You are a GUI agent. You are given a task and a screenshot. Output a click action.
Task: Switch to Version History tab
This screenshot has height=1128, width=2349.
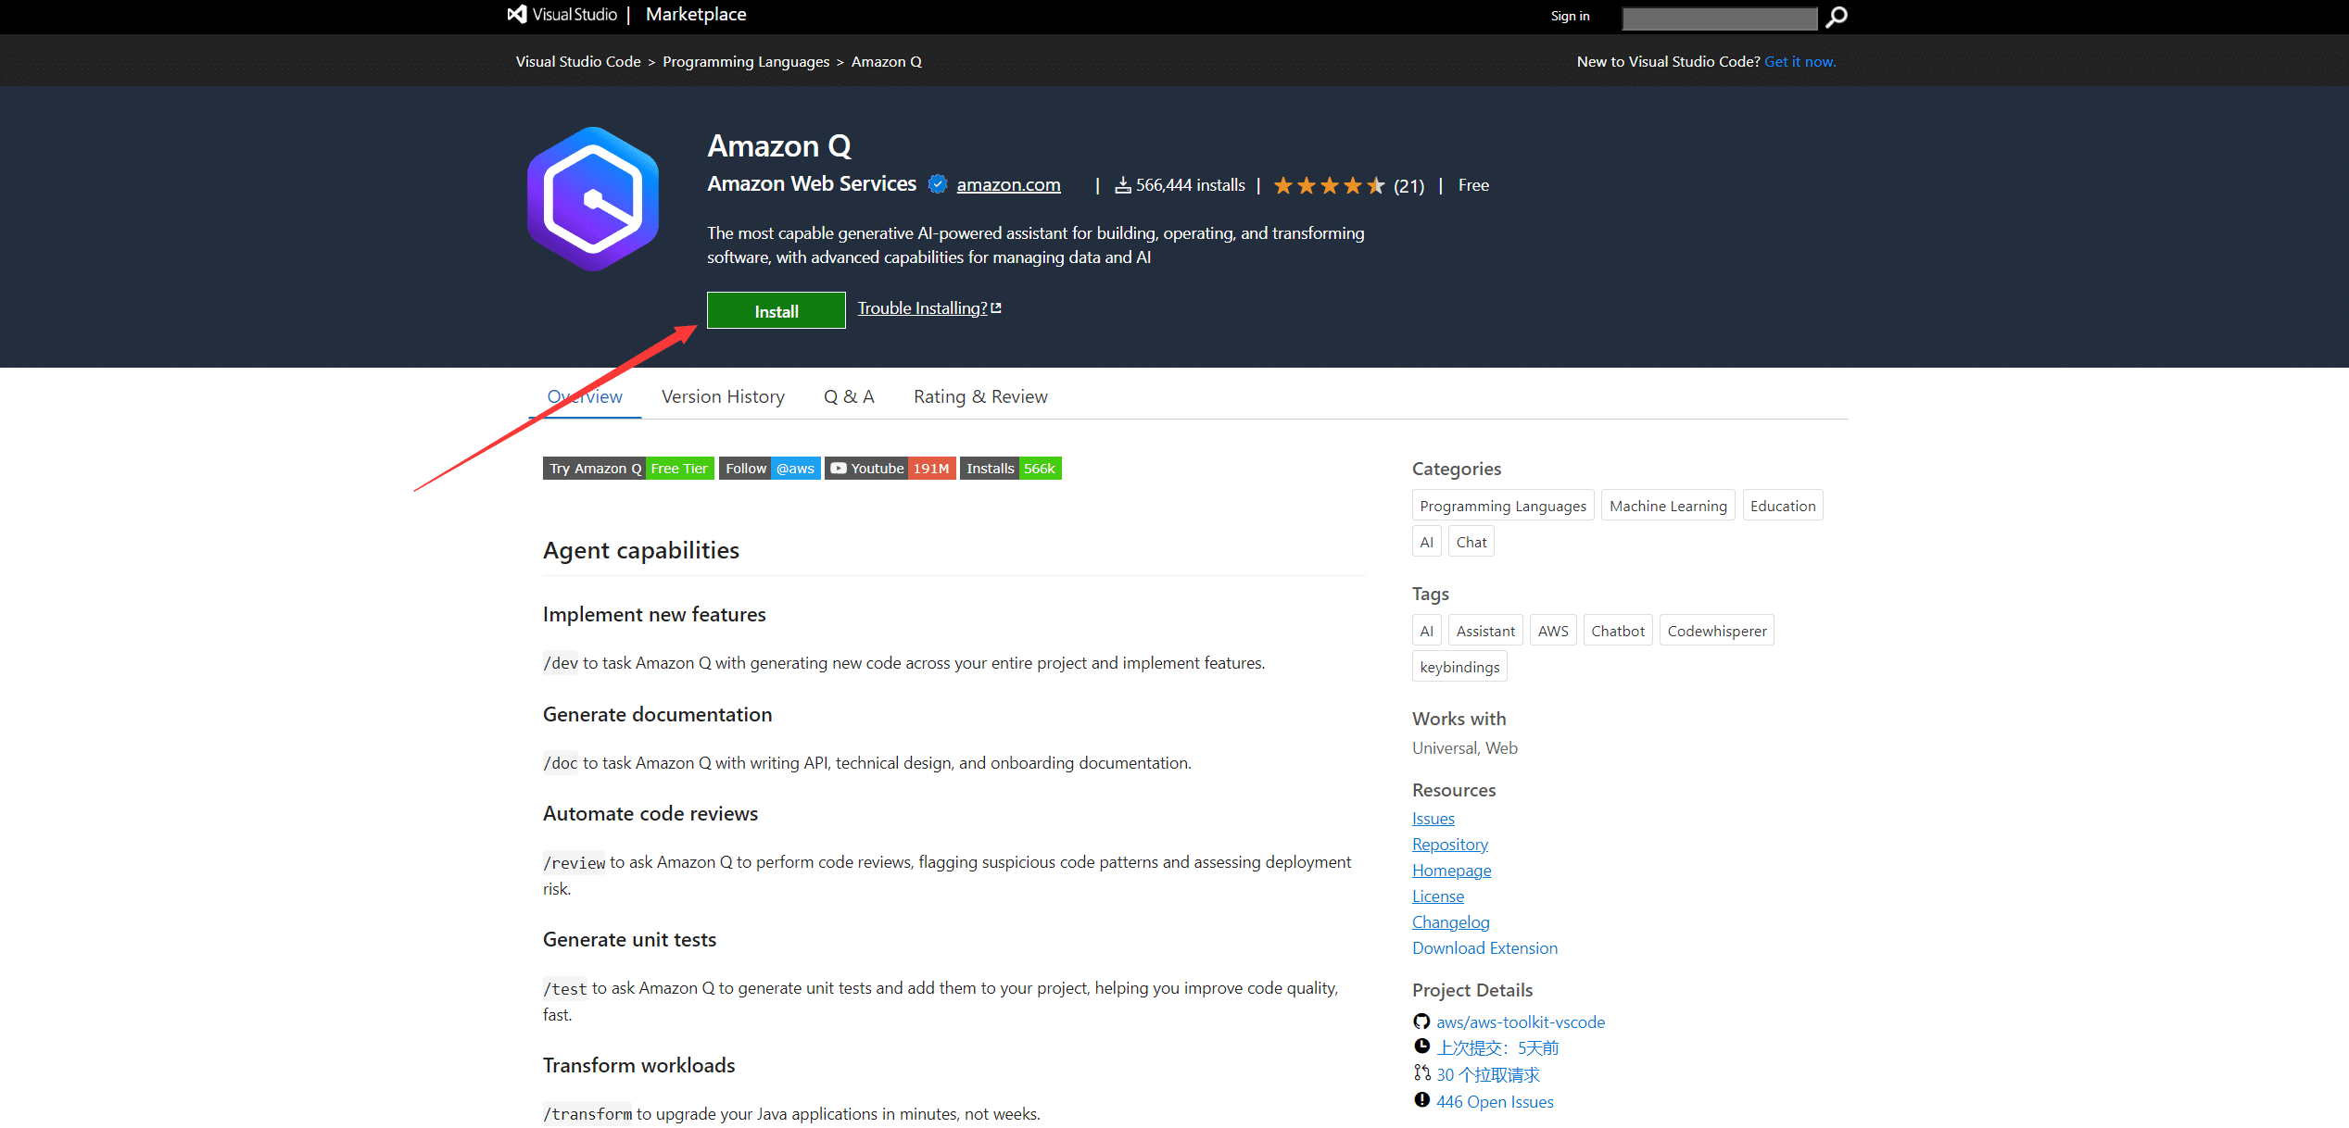[x=723, y=396]
